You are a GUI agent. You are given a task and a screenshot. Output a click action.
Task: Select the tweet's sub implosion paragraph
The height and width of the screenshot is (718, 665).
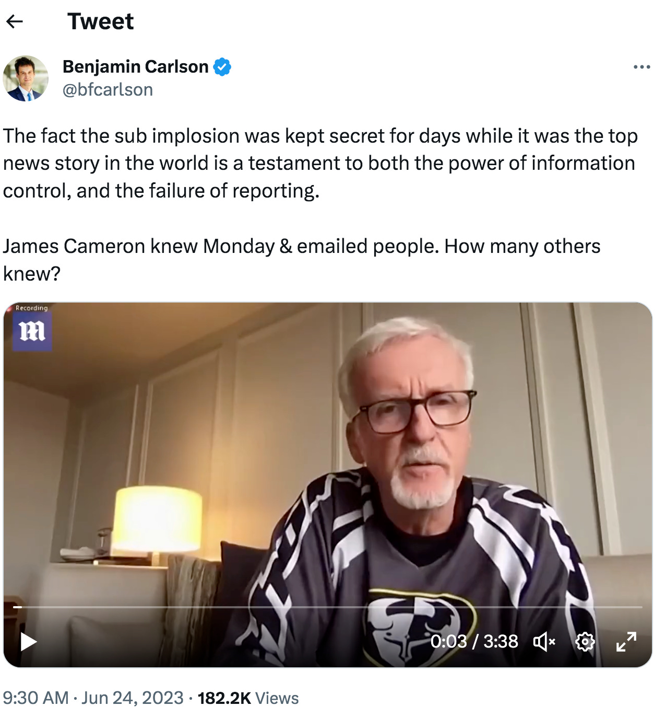pos(320,163)
